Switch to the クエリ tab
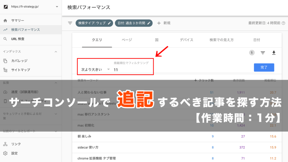Viewport: 288px width, 162px height. (97, 40)
